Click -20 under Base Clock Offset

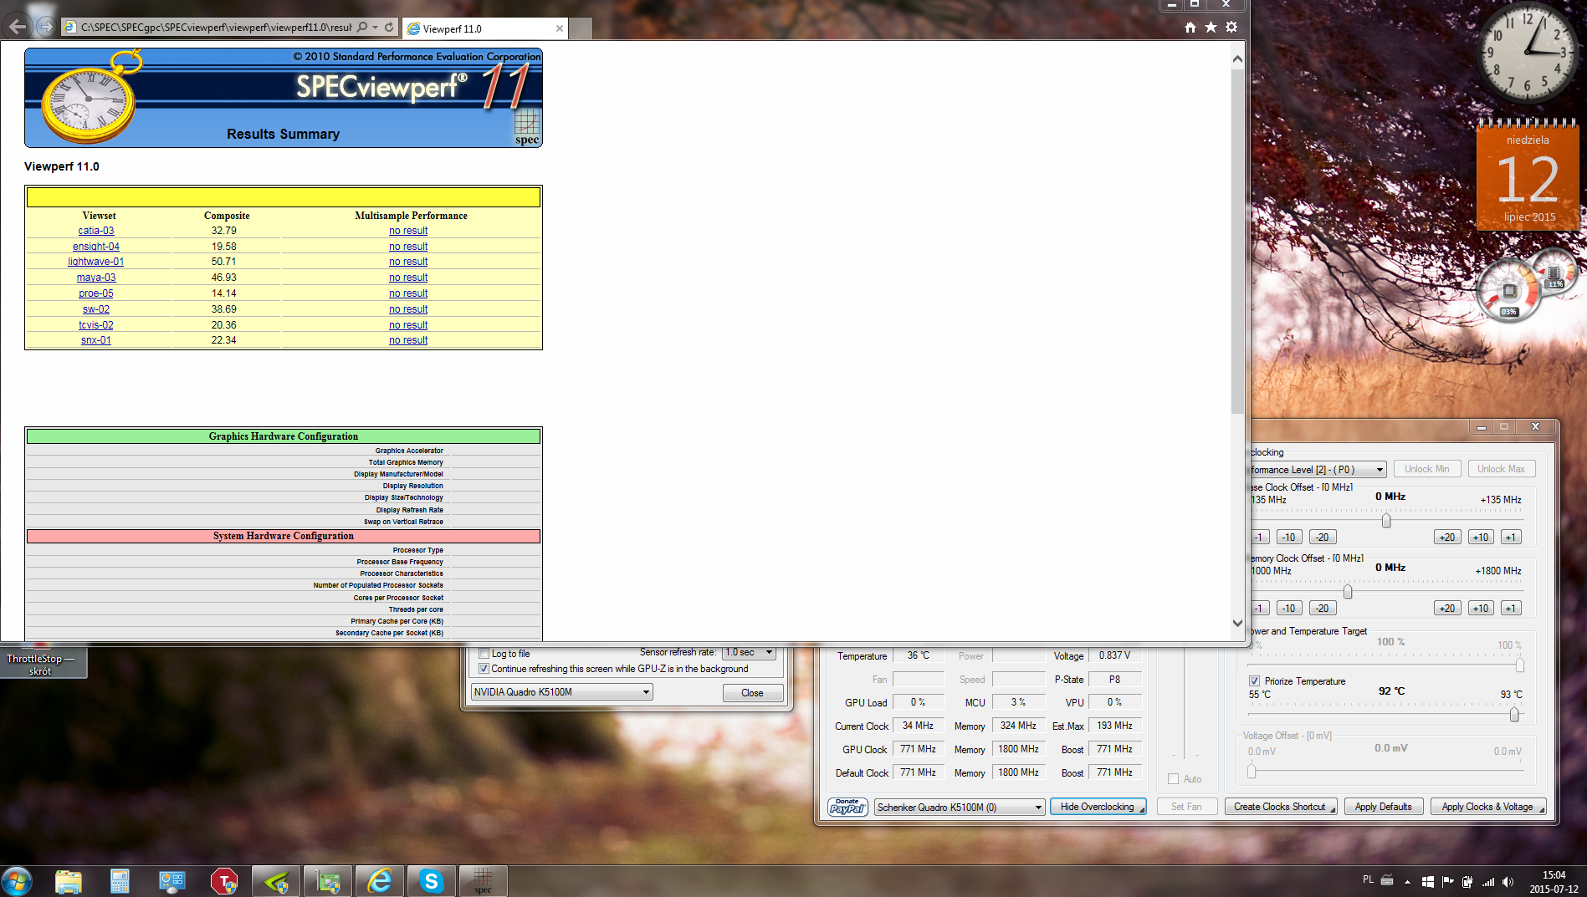coord(1322,538)
